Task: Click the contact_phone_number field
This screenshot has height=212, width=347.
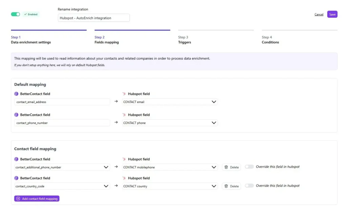Action: [62, 123]
